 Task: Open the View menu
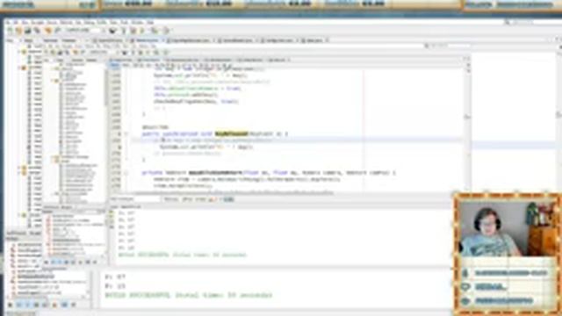tap(25, 23)
